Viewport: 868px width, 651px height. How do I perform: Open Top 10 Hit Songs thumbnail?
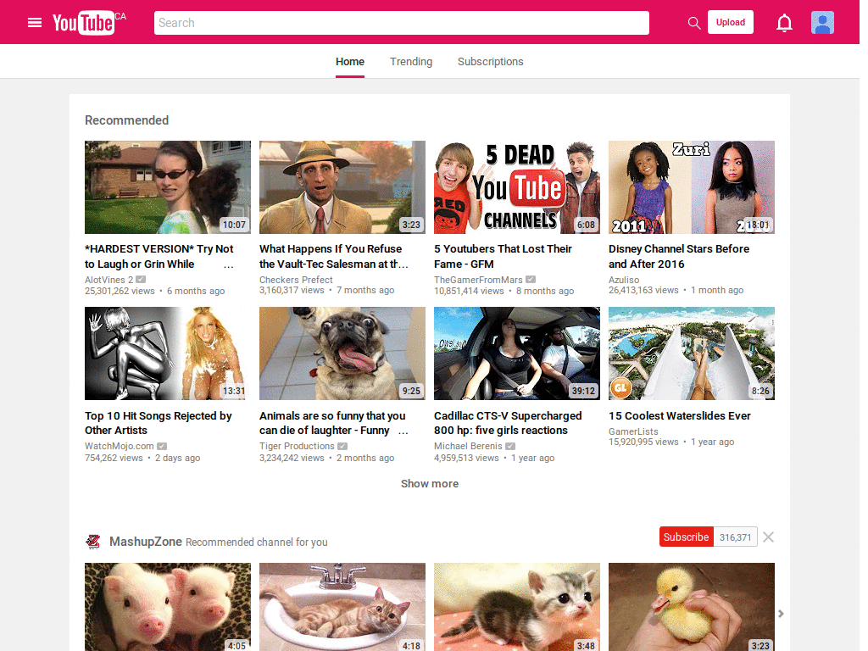pyautogui.click(x=168, y=353)
